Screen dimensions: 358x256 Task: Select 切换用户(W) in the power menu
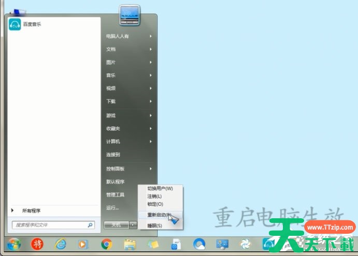click(160, 188)
